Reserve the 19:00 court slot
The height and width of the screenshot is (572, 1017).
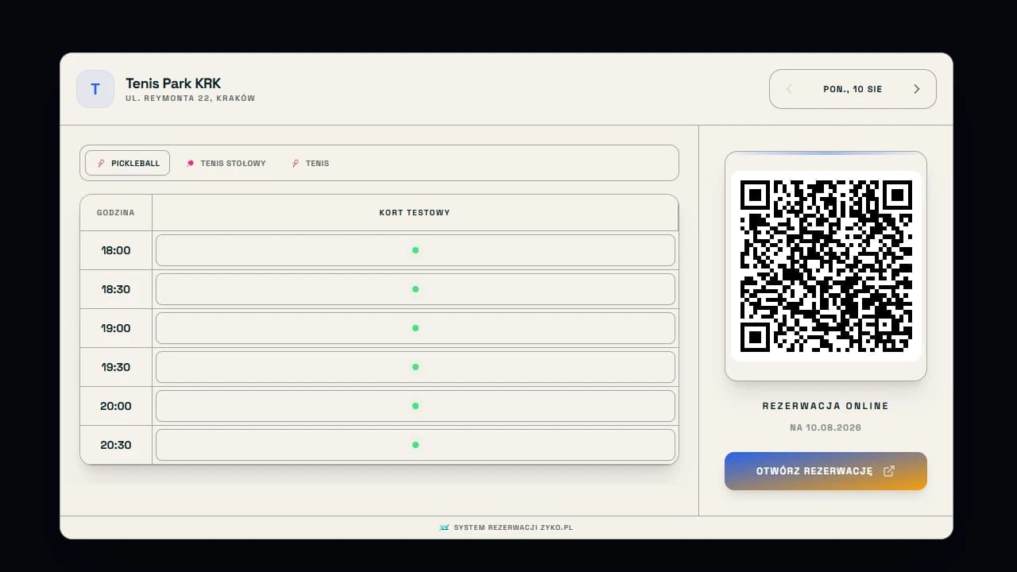[416, 328]
